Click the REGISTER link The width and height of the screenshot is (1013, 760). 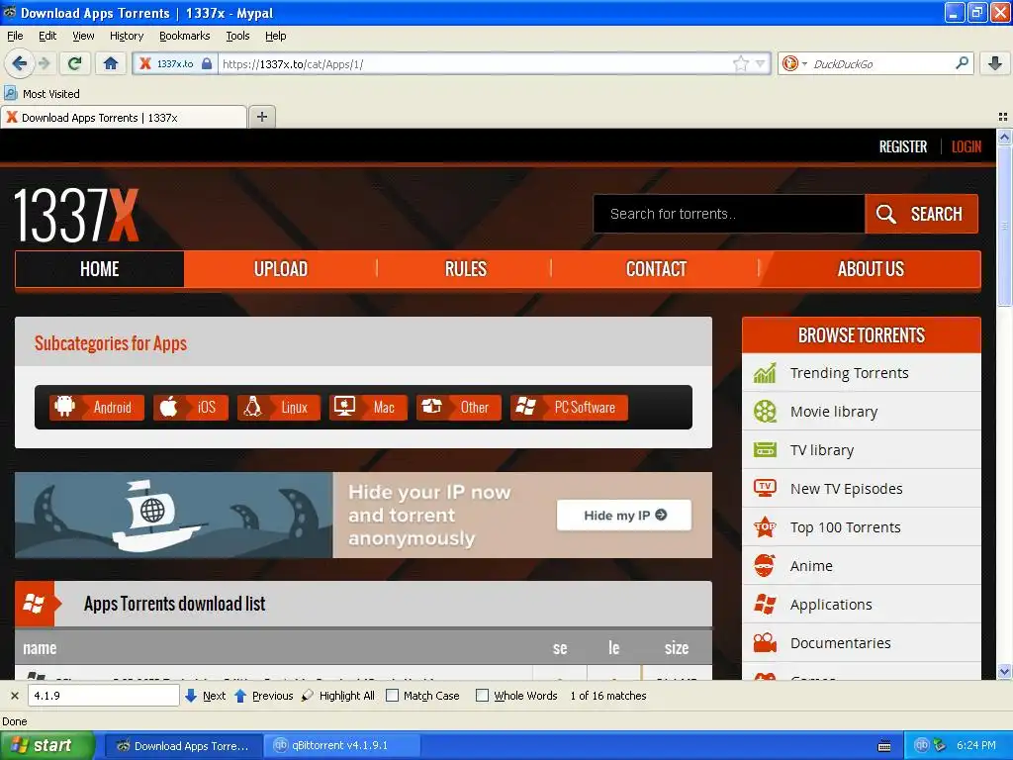(902, 146)
